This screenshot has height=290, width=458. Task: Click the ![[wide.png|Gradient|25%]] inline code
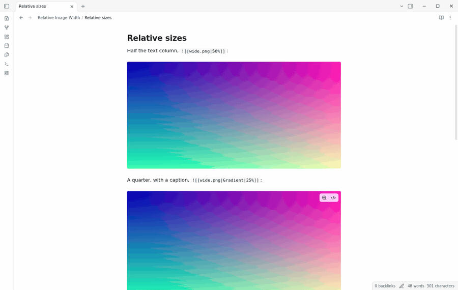click(x=225, y=180)
